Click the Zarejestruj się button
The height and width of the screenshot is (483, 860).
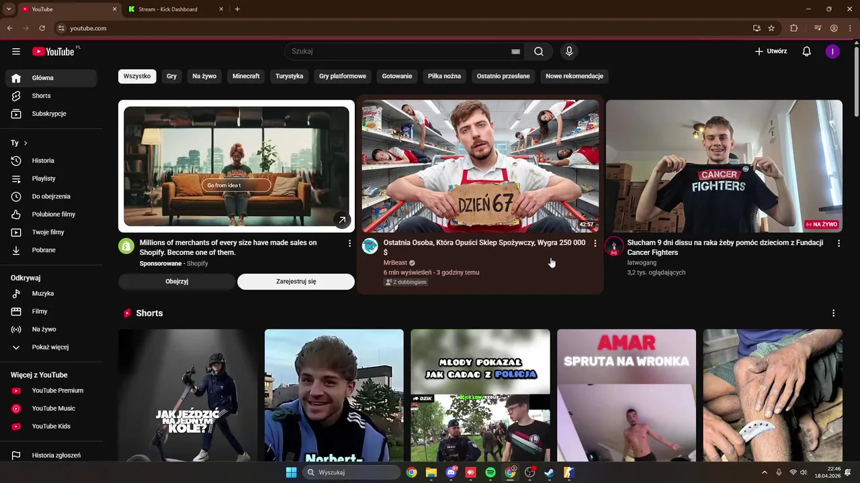click(296, 282)
